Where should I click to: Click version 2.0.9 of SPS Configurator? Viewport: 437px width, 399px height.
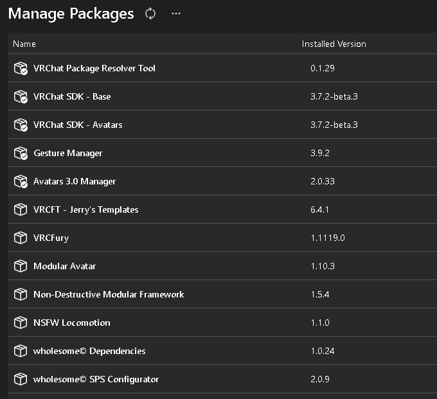click(x=320, y=379)
